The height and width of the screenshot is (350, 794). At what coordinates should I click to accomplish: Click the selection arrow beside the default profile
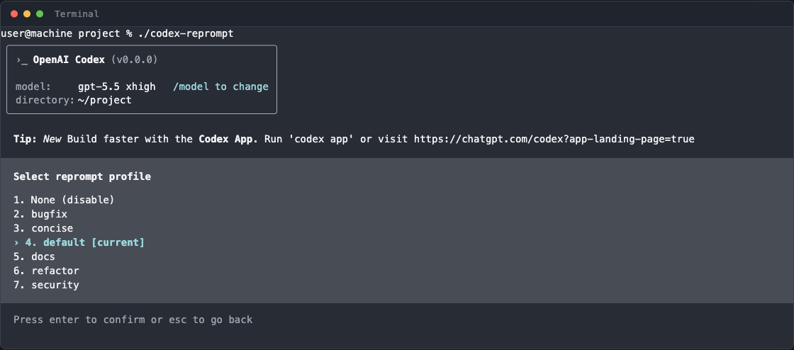tap(16, 242)
